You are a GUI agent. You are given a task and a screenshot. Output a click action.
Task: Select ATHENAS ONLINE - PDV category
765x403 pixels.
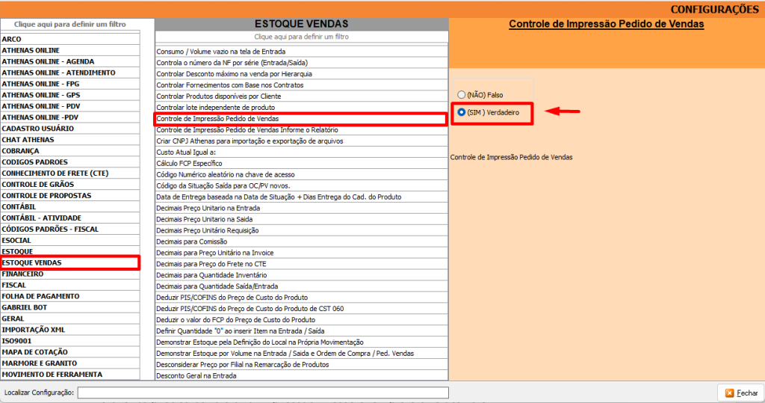(69, 106)
